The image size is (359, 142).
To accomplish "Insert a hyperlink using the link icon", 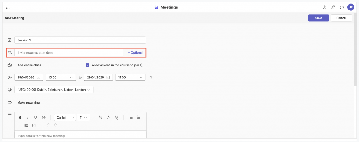I will coord(43,118).
